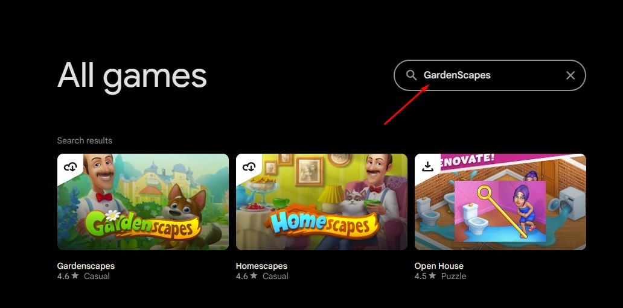This screenshot has height=308, width=623.
Task: Click the Homescapes title link
Action: click(x=261, y=266)
